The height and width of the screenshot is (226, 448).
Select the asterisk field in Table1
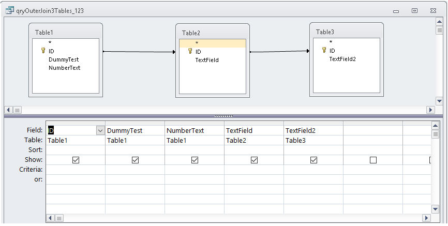pos(50,42)
